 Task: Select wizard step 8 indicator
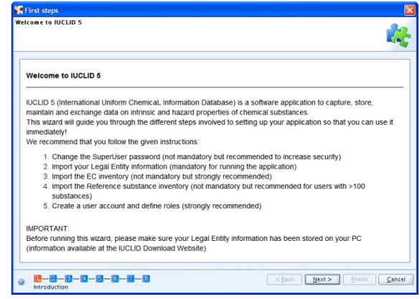click(146, 279)
